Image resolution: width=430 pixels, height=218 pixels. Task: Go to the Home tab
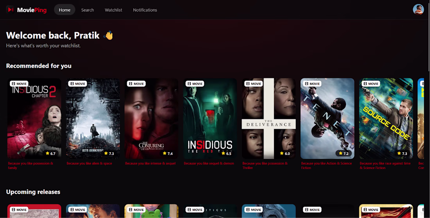pyautogui.click(x=64, y=10)
